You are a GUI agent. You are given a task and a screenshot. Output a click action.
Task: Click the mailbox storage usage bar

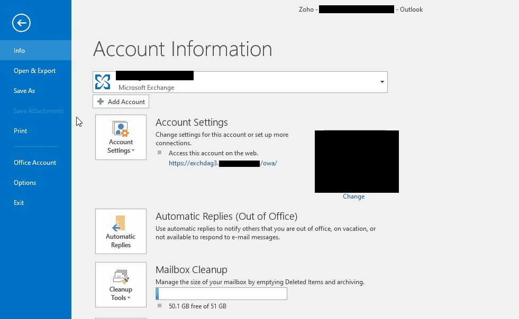[x=221, y=294]
